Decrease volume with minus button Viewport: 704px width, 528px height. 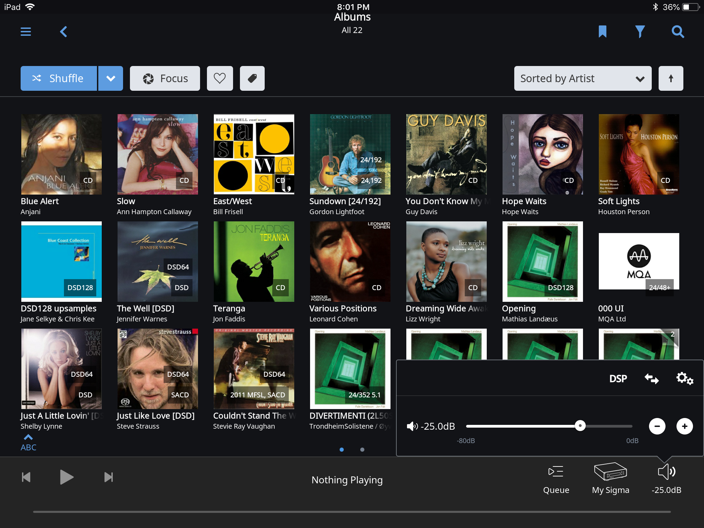(657, 426)
